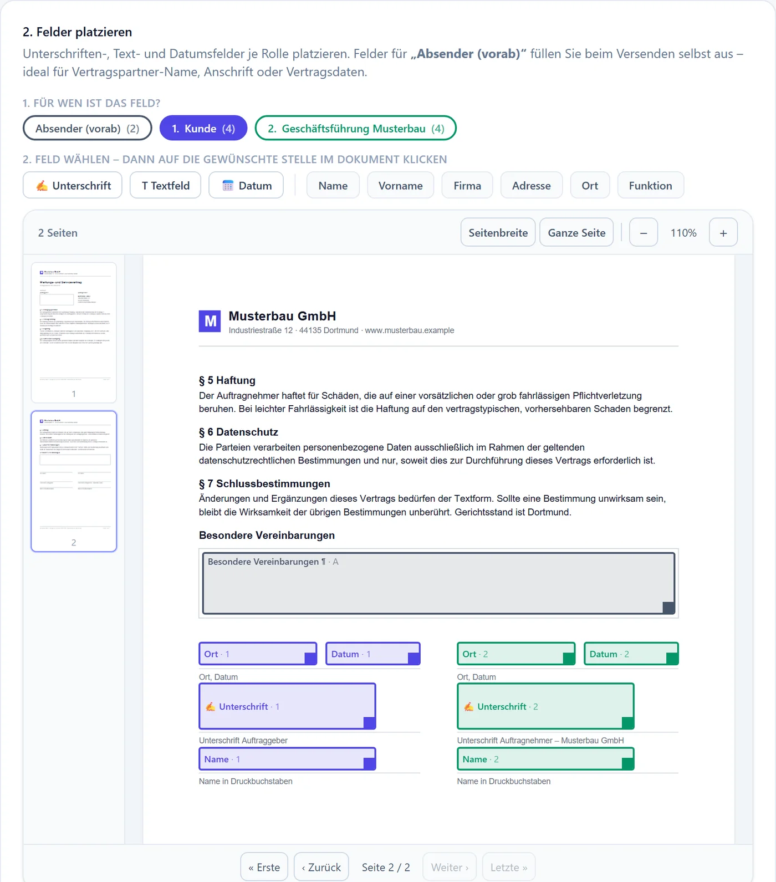This screenshot has width=776, height=882.
Task: Choose the Datum calendar field button
Action: [x=246, y=185]
